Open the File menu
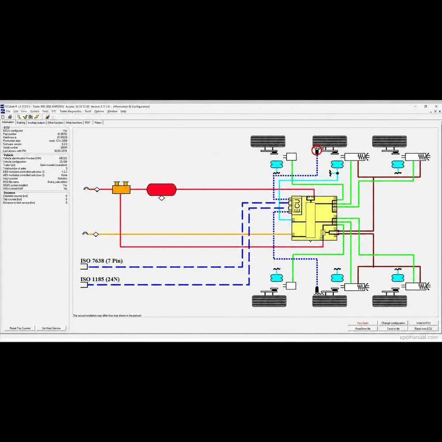Image resolution: width=442 pixels, height=442 pixels. tap(8, 111)
